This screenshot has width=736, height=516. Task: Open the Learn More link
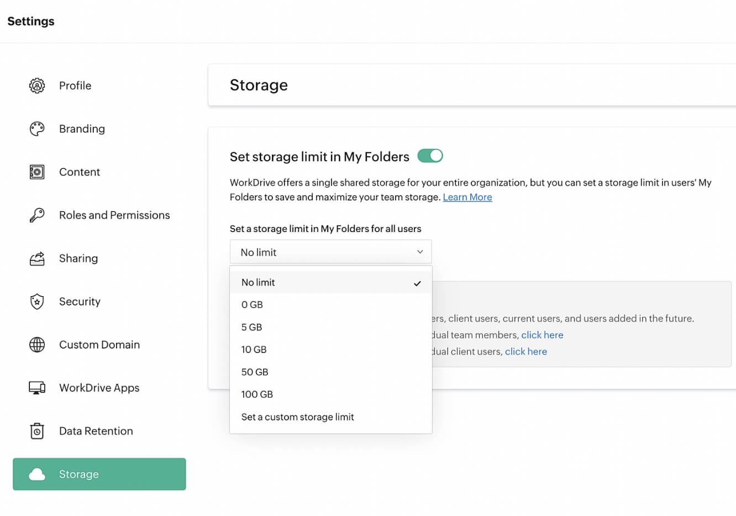tap(467, 197)
